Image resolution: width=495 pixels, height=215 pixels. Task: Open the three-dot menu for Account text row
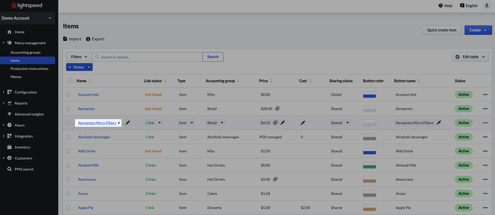[485, 95]
